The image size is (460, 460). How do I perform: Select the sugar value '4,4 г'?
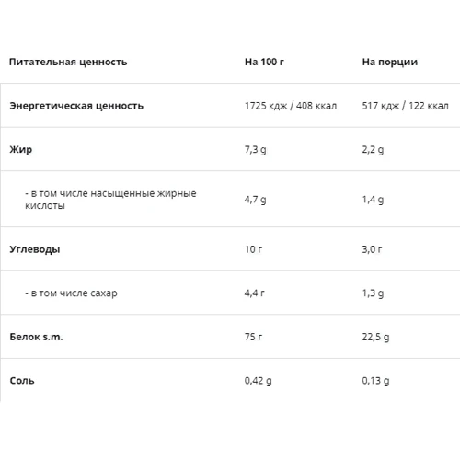point(254,293)
